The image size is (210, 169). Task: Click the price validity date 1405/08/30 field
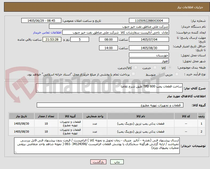tap(149, 48)
